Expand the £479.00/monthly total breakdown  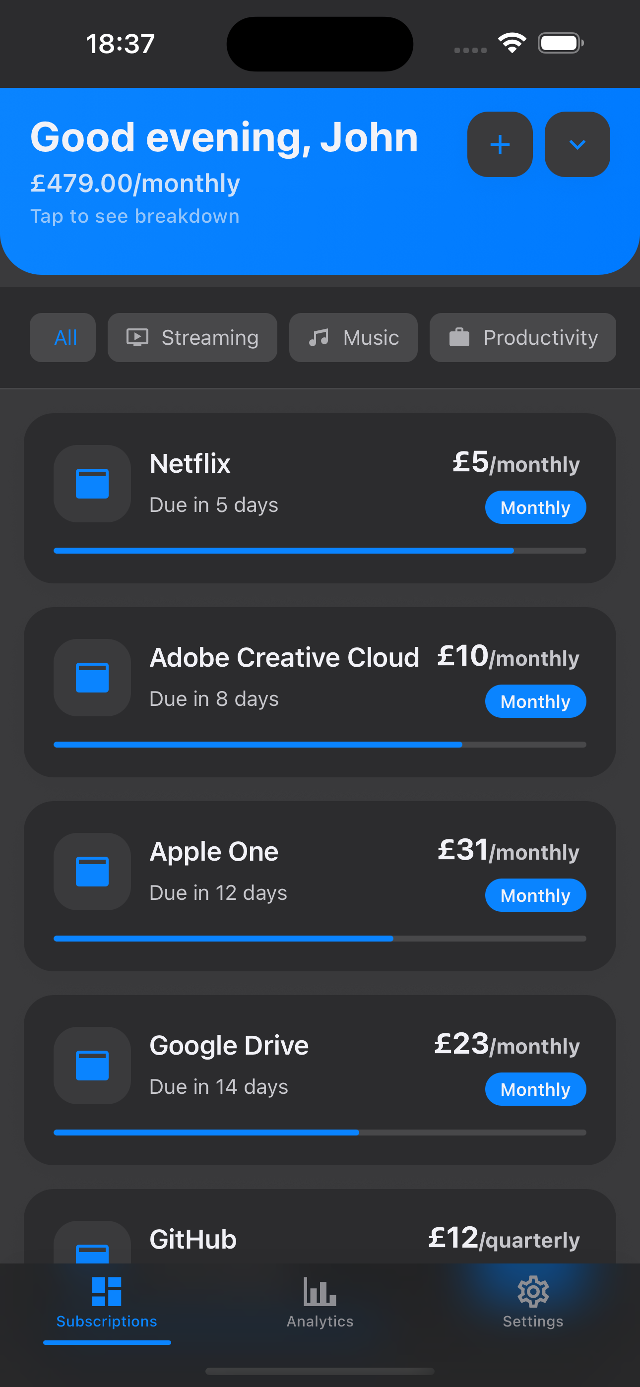135,183
